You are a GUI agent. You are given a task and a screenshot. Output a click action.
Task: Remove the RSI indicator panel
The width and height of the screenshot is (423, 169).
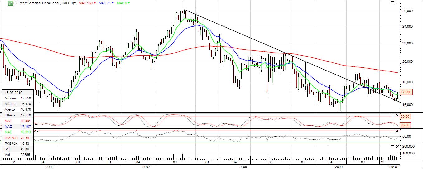tap(397, 131)
